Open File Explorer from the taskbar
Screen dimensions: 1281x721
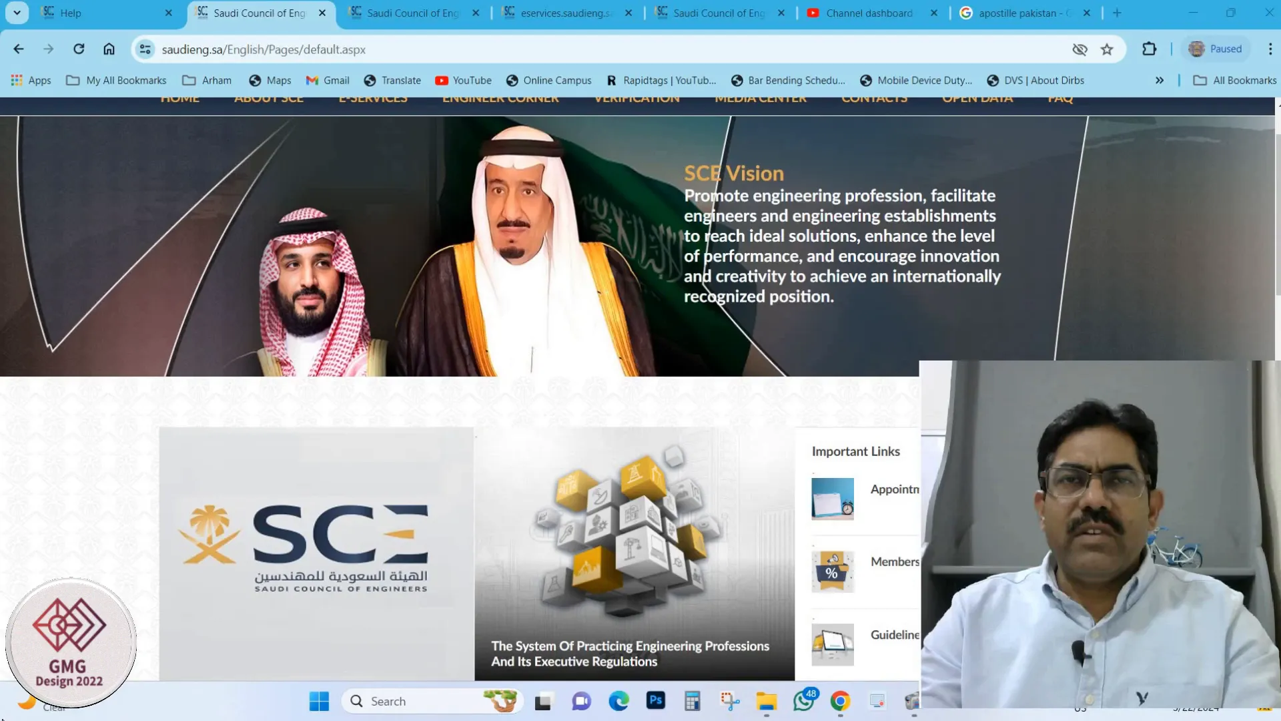tap(767, 701)
